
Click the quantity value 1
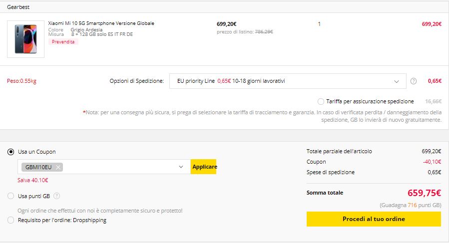pyautogui.click(x=319, y=24)
